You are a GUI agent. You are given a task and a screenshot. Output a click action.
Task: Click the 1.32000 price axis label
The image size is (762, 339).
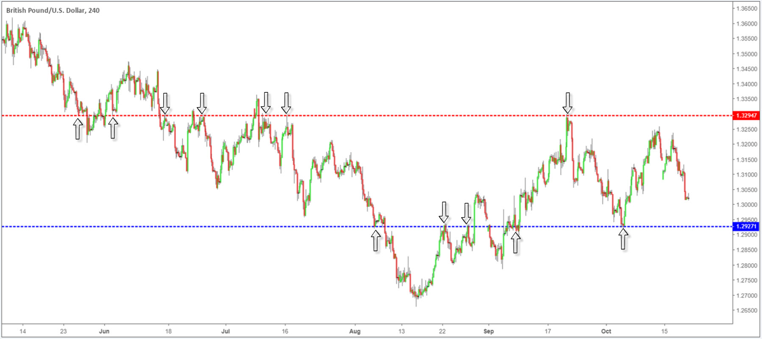pyautogui.click(x=746, y=144)
